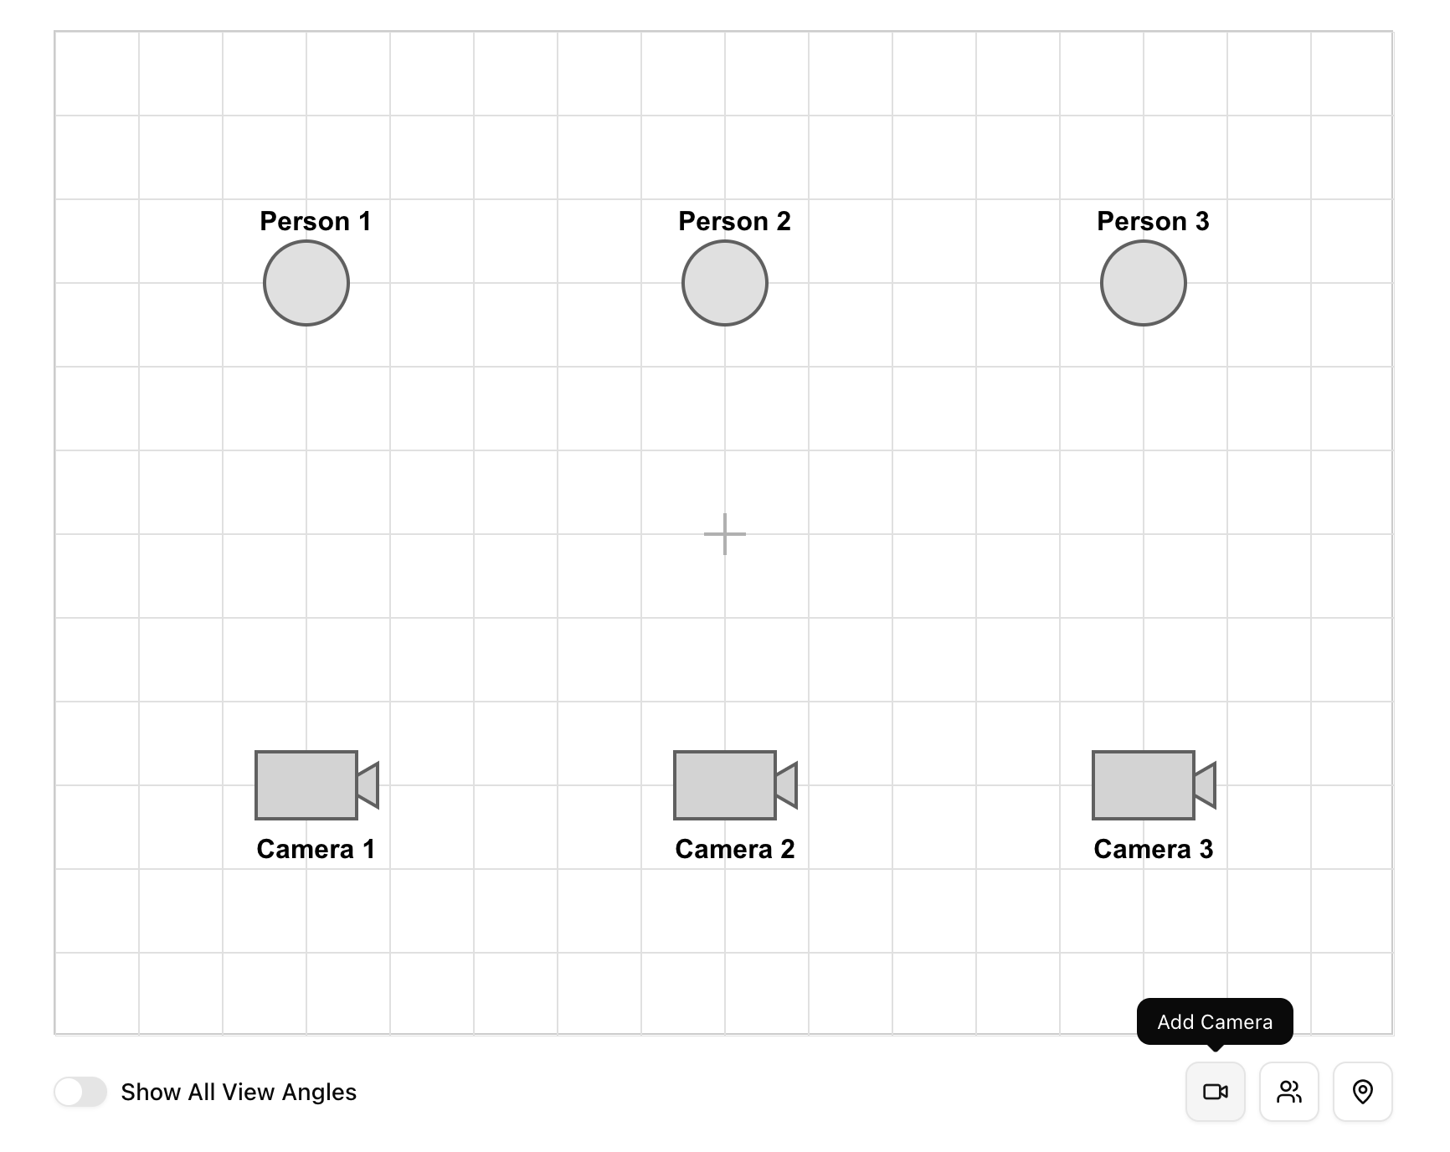Click the Add Camera tooltip bubble
The width and height of the screenshot is (1450, 1152).
point(1215,1021)
